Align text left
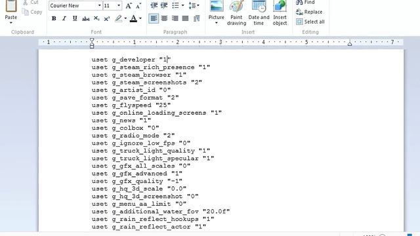The height and width of the screenshot is (236, 420). pyautogui.click(x=154, y=18)
